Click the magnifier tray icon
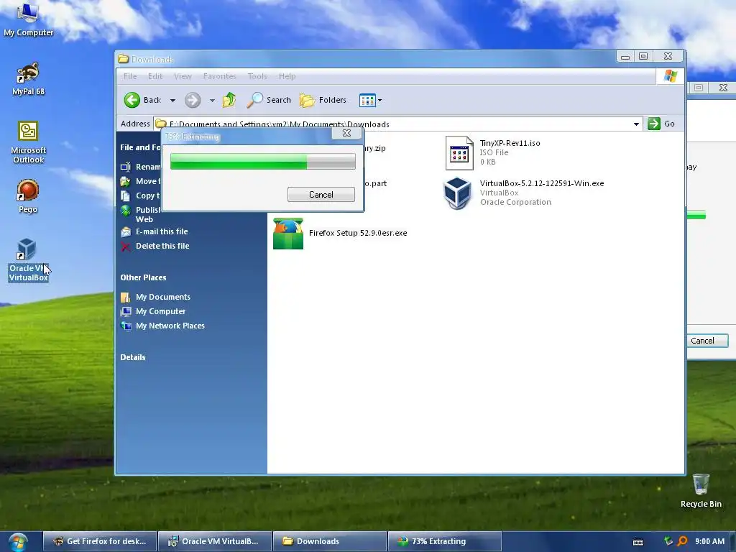This screenshot has height=552, width=736. [683, 541]
